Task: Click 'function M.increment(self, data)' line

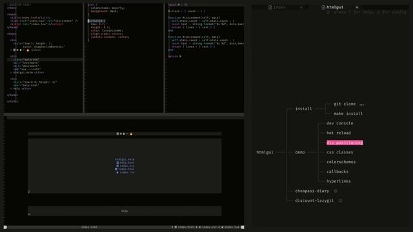Action: pyautogui.click(x=194, y=17)
